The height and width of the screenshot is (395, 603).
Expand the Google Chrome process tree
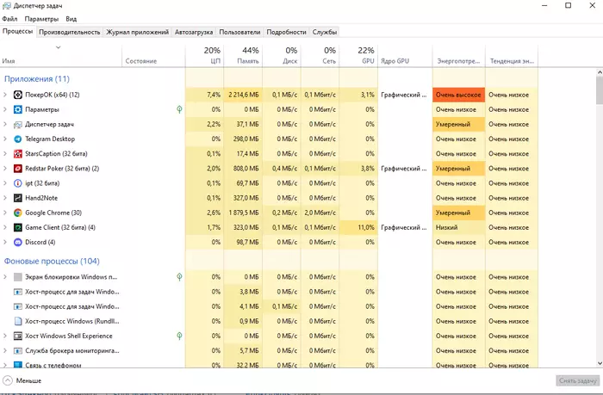[x=6, y=213]
